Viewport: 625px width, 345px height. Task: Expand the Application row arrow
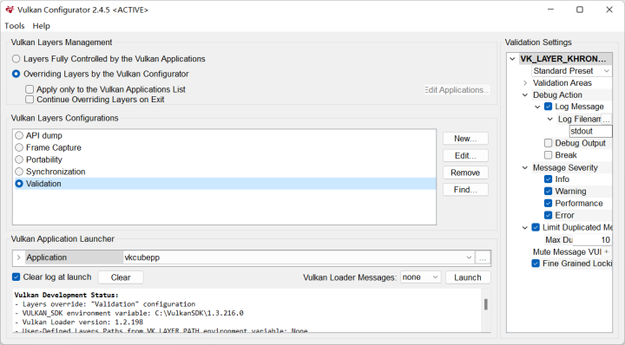point(18,257)
